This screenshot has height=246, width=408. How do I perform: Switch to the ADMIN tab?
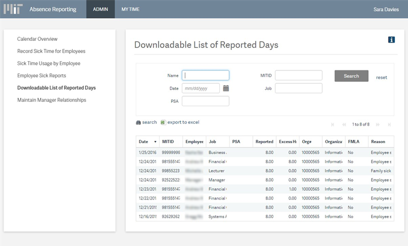click(101, 9)
